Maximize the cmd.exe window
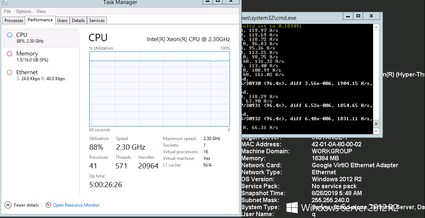 [x=358, y=16]
